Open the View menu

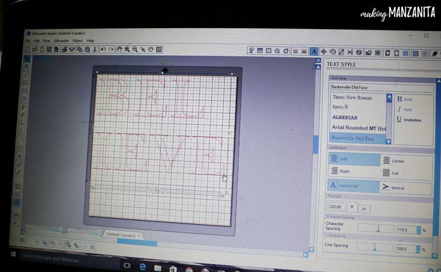tap(46, 41)
